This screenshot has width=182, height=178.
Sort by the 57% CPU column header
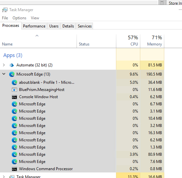[x=128, y=41]
